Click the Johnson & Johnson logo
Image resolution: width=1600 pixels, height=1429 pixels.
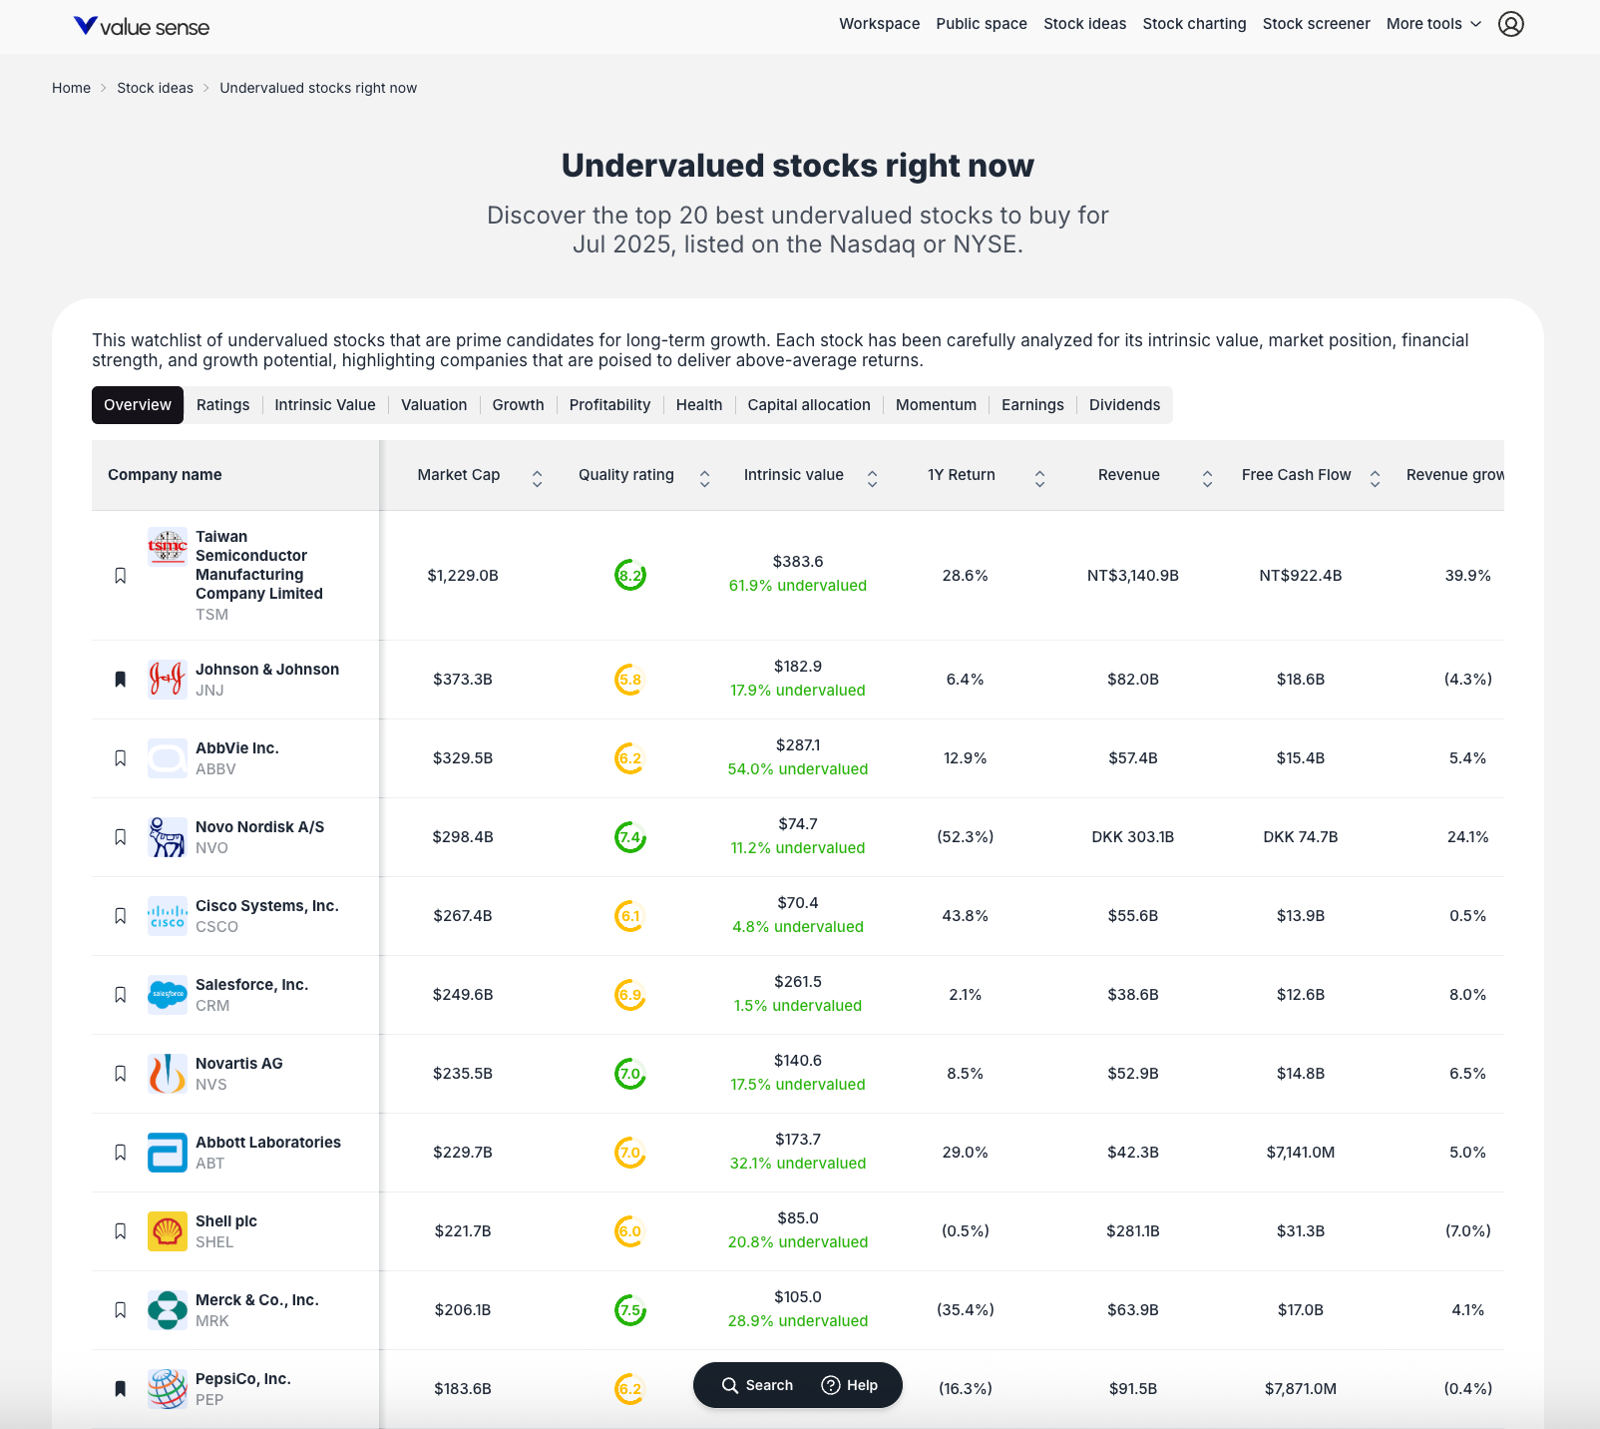coord(168,680)
